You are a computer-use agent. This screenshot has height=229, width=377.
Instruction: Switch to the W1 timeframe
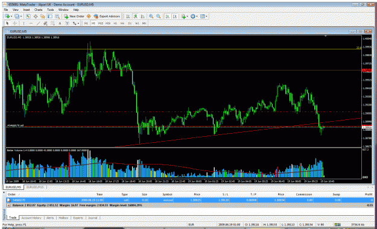[137, 24]
